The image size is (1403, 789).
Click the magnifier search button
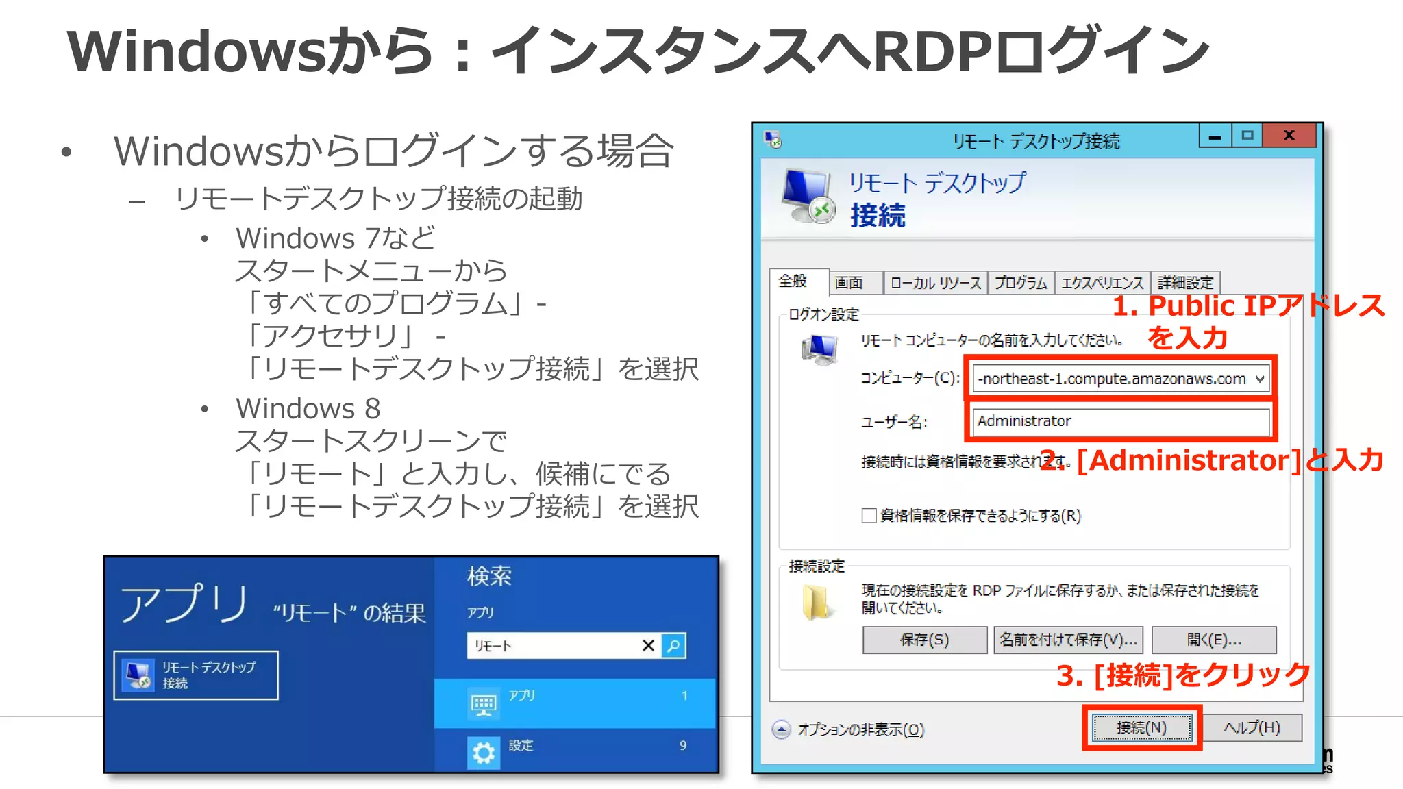[674, 646]
